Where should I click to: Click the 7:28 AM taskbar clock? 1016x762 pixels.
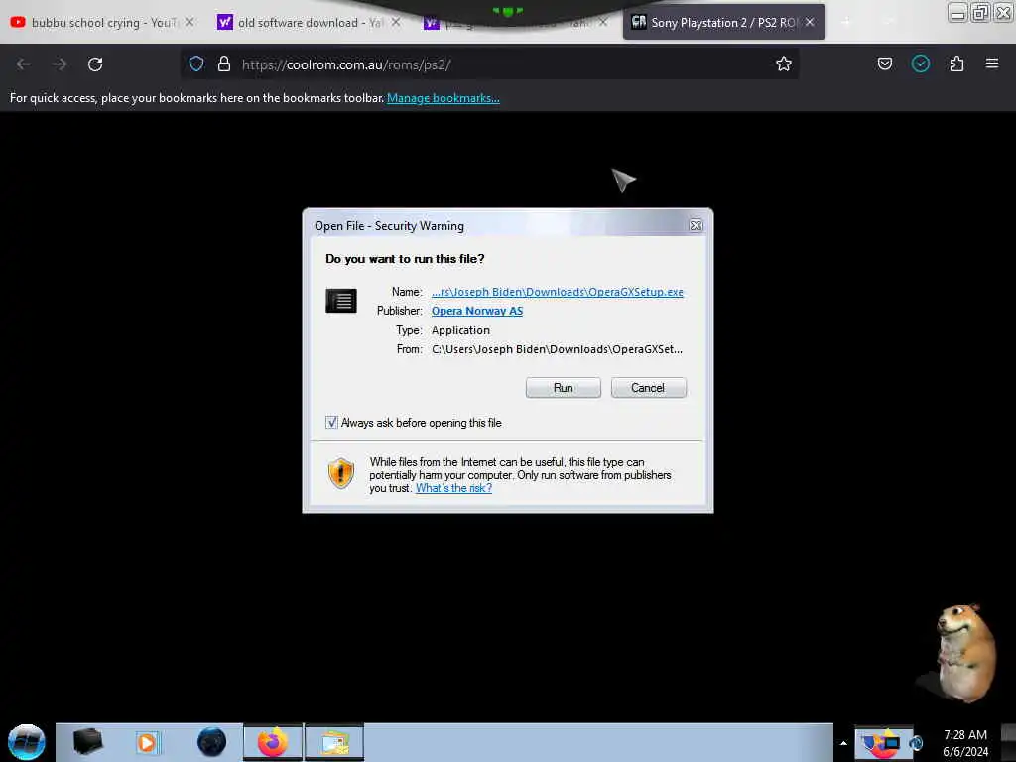(964, 742)
